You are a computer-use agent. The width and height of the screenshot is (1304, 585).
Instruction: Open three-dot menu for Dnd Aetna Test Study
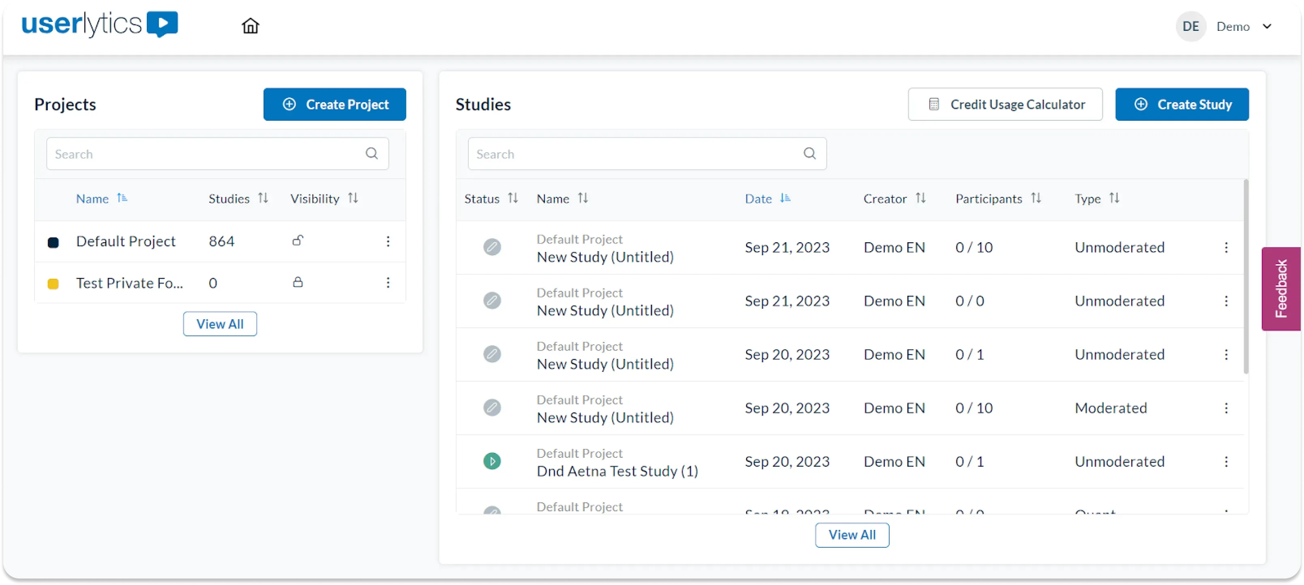click(1225, 461)
